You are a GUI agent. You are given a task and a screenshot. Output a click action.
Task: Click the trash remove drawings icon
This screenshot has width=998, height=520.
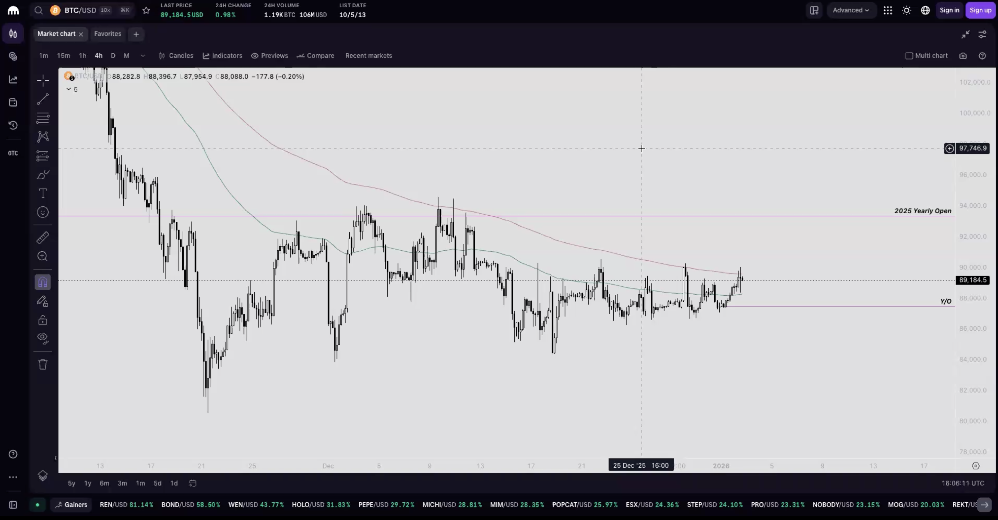click(43, 364)
